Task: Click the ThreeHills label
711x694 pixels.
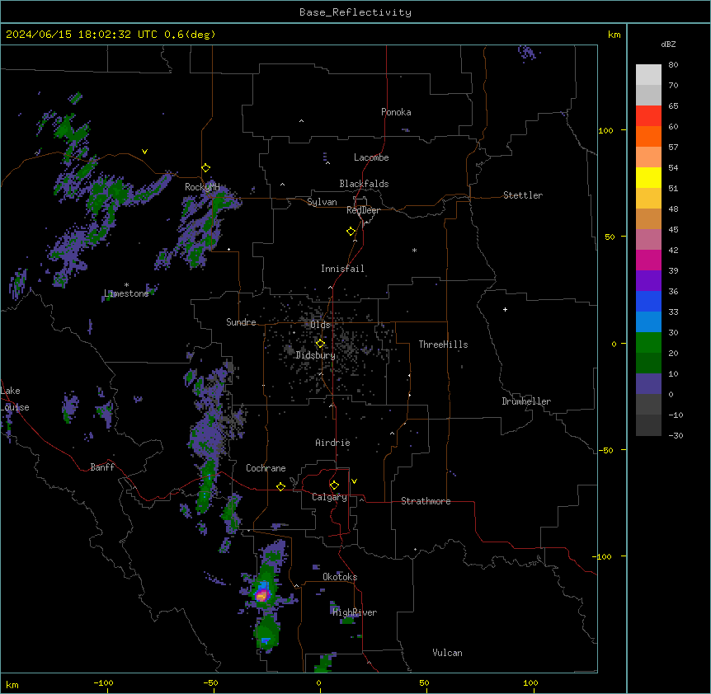Action: 443,345
